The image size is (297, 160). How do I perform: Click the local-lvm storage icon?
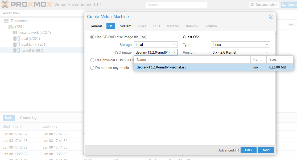[x=15, y=45]
